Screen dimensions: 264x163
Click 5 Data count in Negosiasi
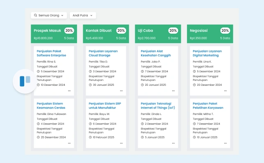coord(225,38)
